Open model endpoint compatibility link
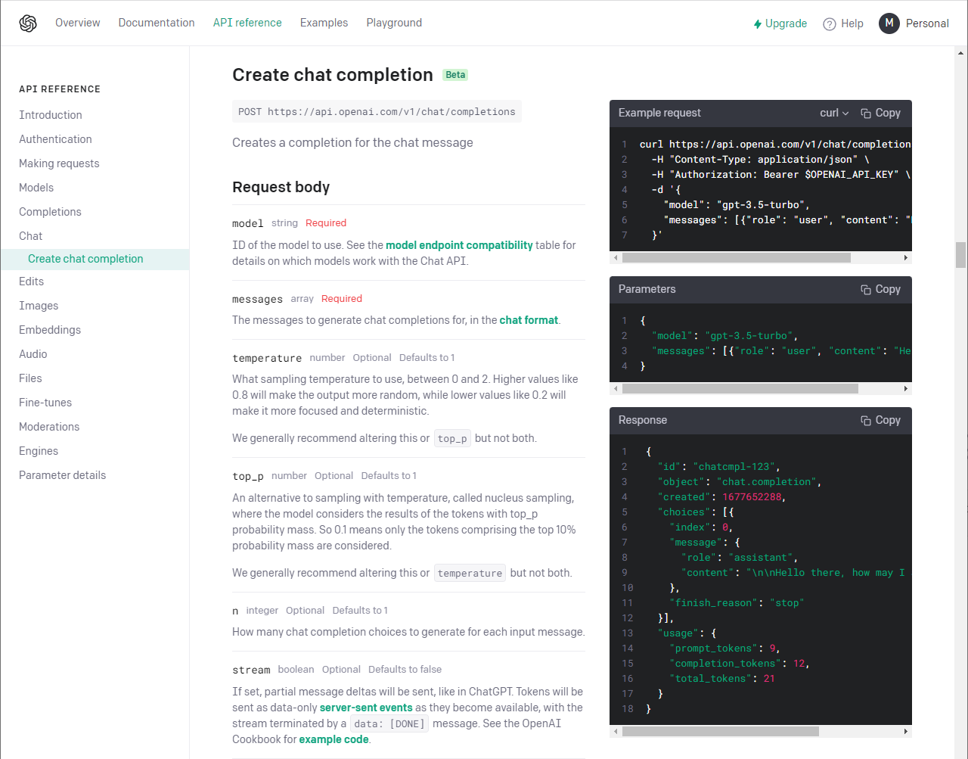Screen dimensions: 968x759 (x=459, y=245)
